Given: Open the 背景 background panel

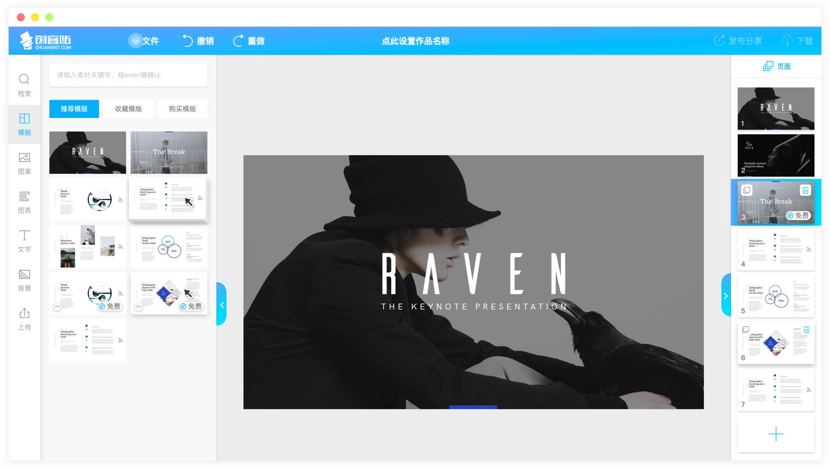Looking at the screenshot, I should 24,280.
